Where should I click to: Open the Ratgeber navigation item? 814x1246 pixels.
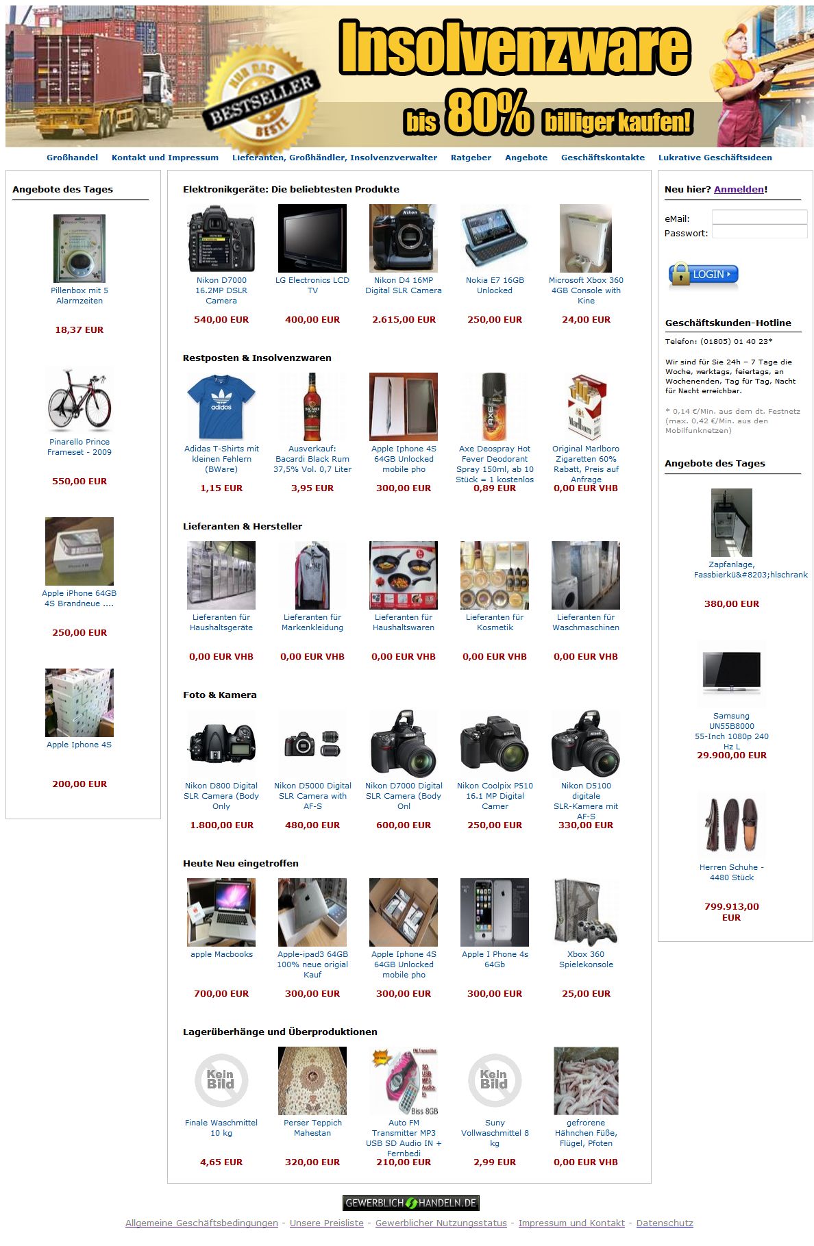click(471, 158)
